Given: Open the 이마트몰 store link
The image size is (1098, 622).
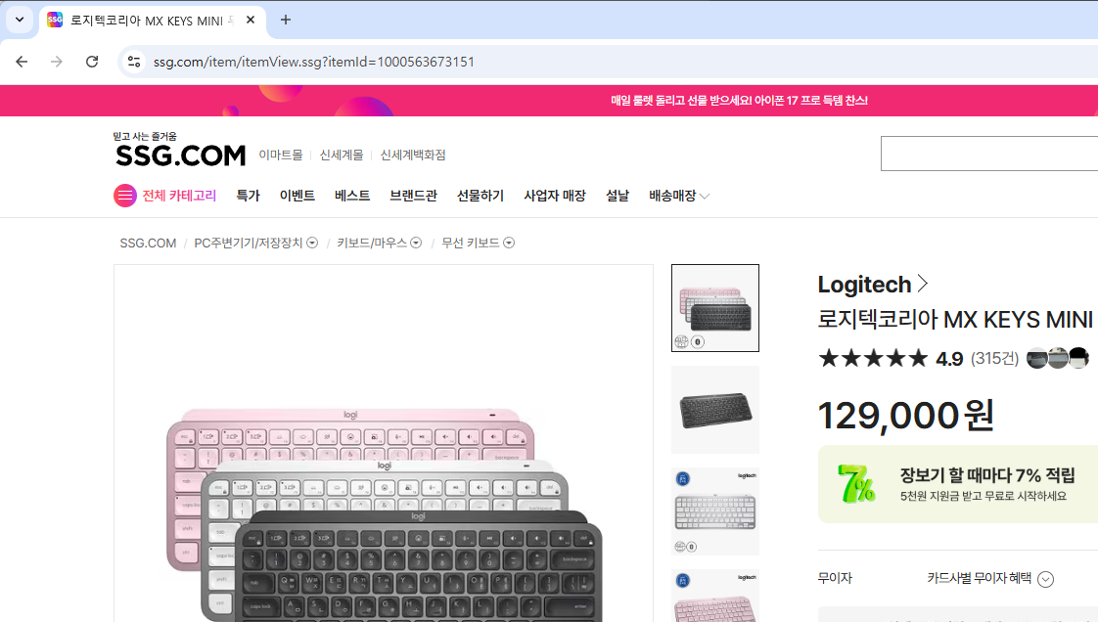Looking at the screenshot, I should [x=281, y=155].
